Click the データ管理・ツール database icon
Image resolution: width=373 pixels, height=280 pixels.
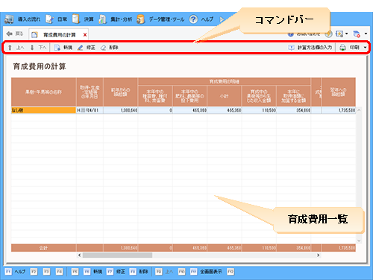click(x=140, y=19)
